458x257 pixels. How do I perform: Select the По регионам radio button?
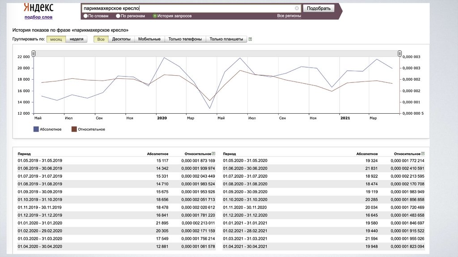[x=118, y=16]
